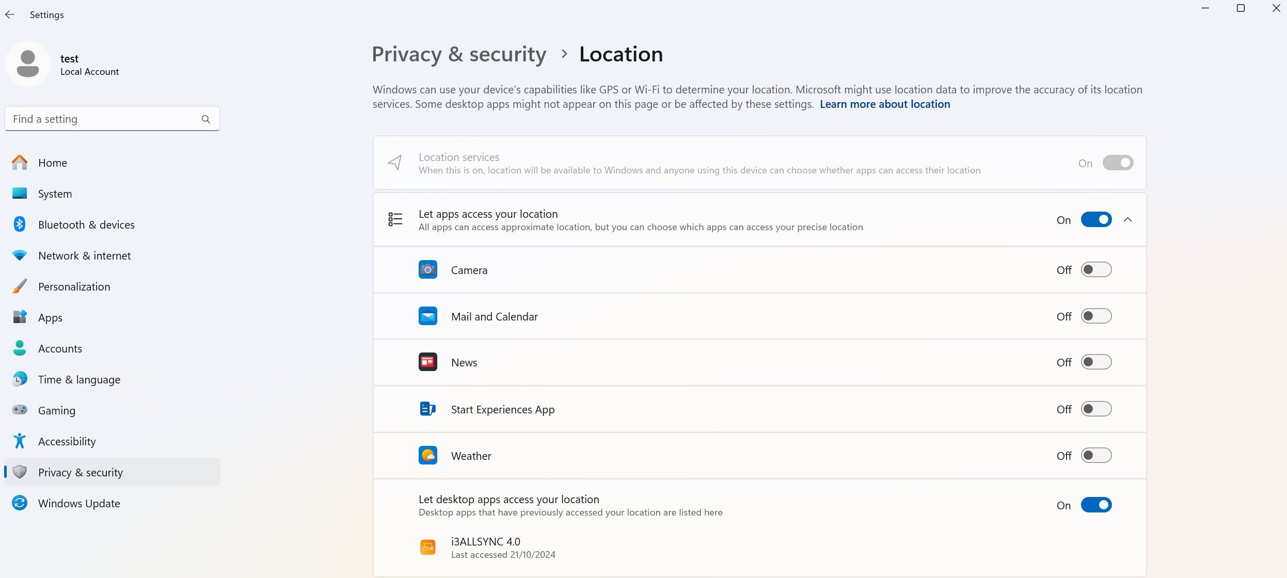The image size is (1287, 578).
Task: Open Network & internet settings
Action: click(84, 256)
